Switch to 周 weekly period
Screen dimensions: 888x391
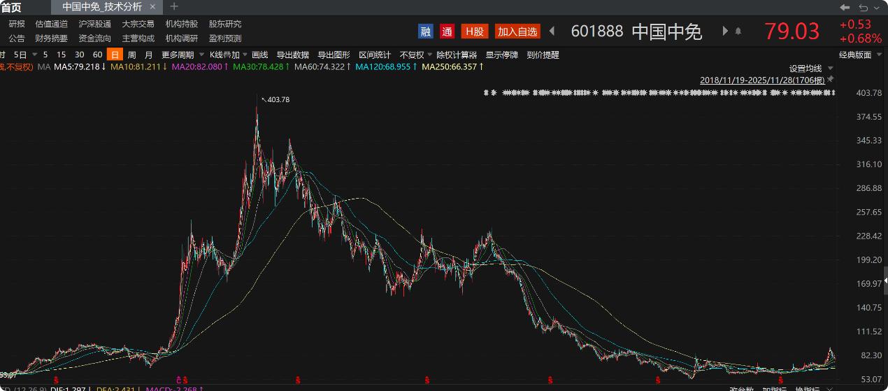pos(131,55)
